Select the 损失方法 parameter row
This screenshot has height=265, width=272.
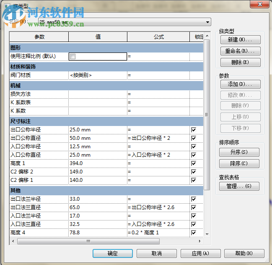pos(106,94)
